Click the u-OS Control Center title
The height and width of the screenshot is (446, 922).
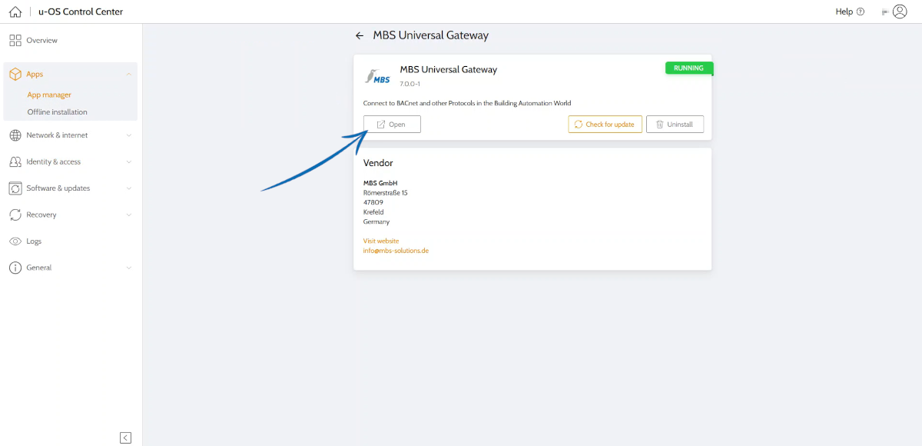pos(81,12)
